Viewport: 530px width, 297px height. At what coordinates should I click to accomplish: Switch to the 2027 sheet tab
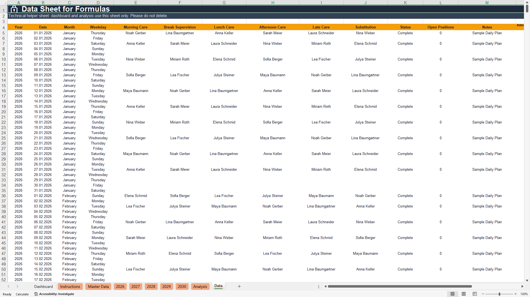[x=135, y=287]
